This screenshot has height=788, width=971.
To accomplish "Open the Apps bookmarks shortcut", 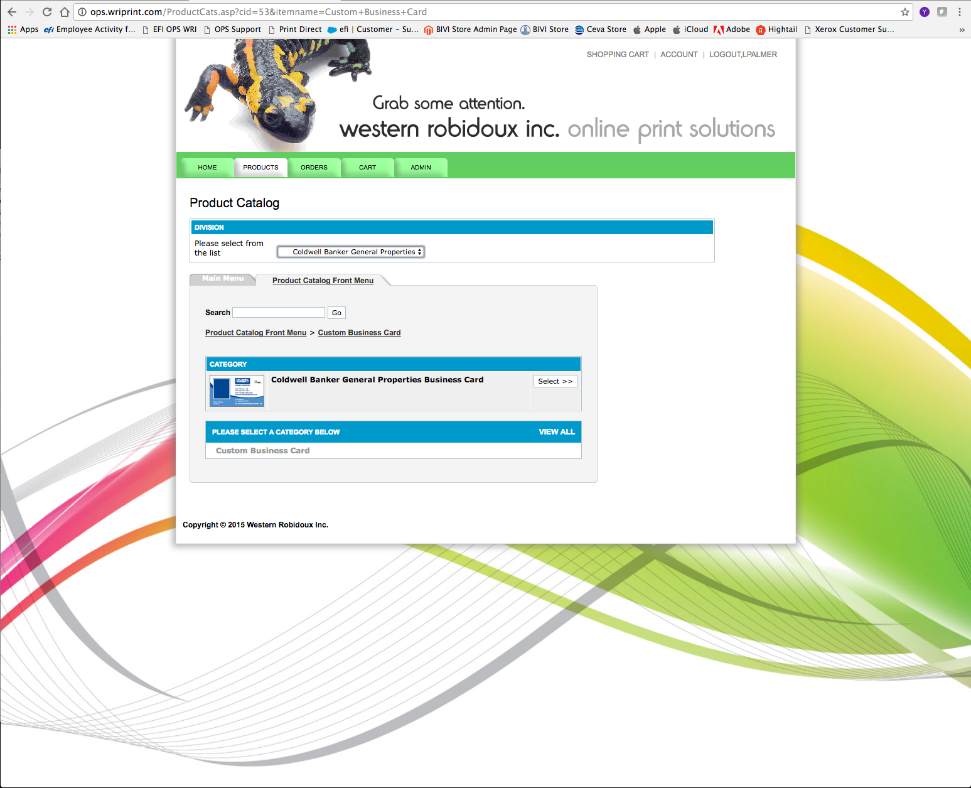I will [x=23, y=30].
